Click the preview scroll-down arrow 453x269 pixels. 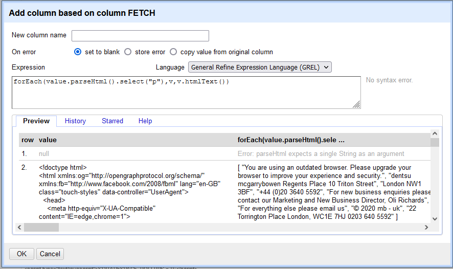pyautogui.click(x=435, y=219)
